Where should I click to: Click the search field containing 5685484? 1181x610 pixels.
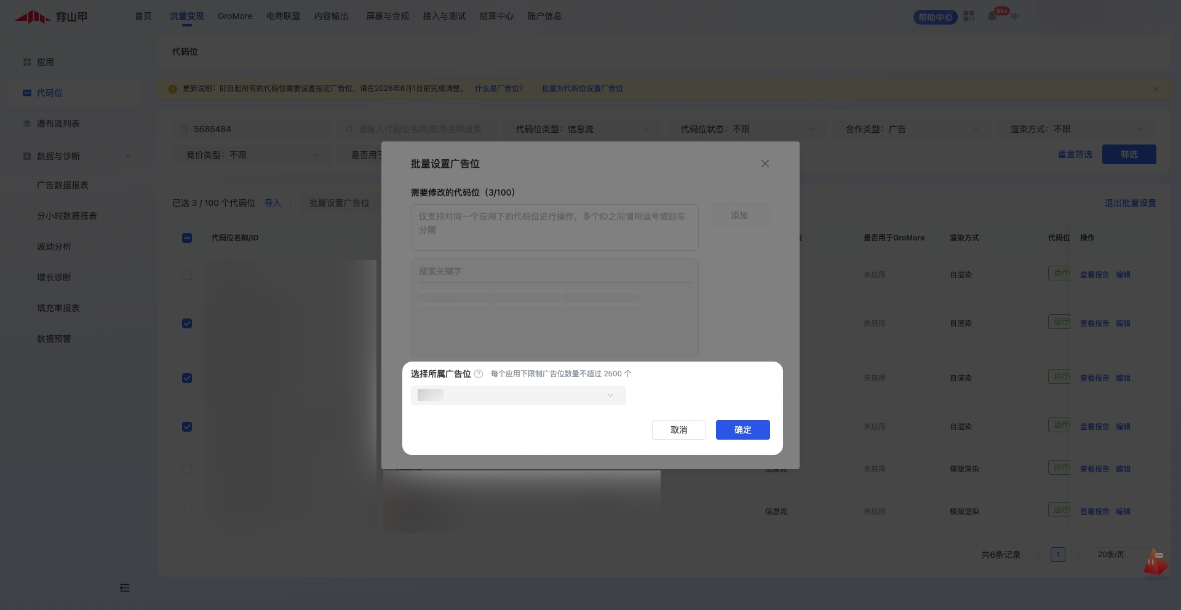pos(252,129)
